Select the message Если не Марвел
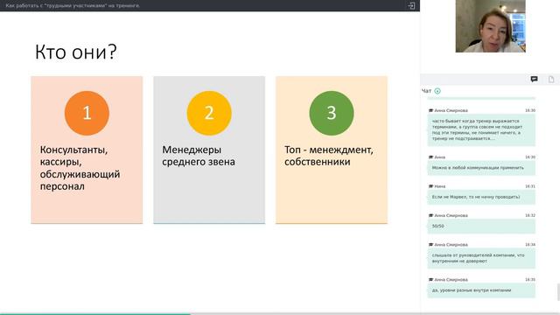The image size is (560, 315). (x=481, y=197)
